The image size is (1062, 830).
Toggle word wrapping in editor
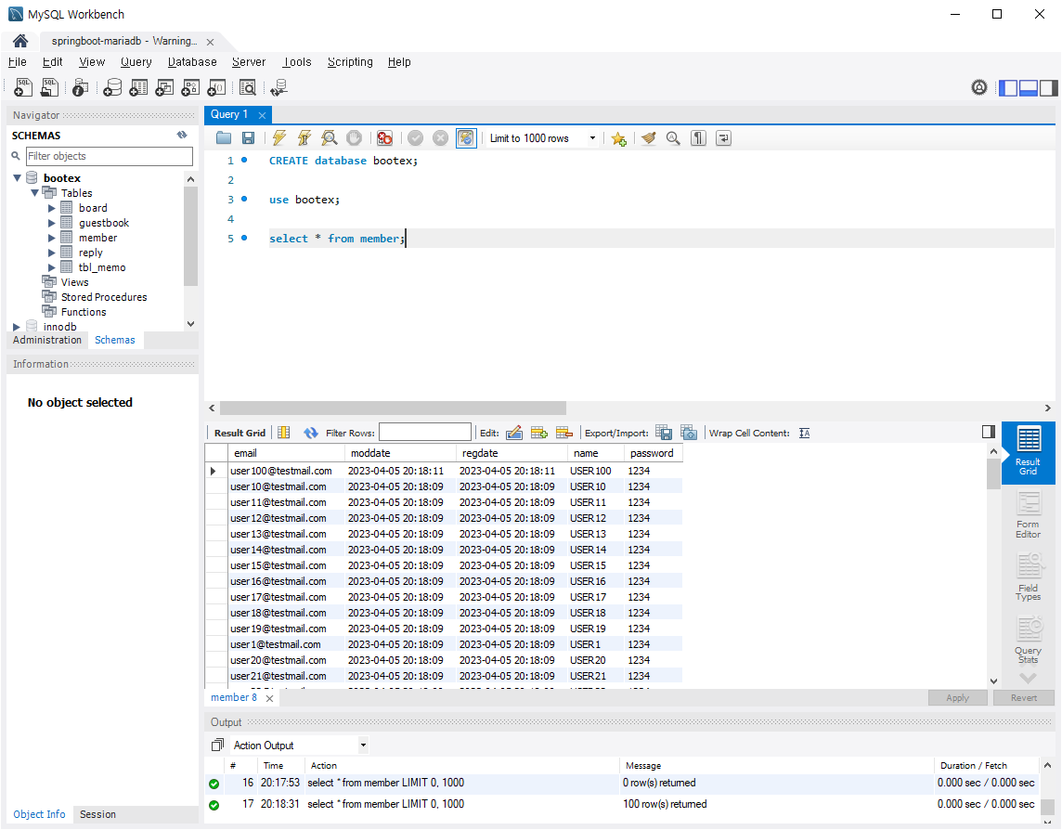click(x=723, y=138)
